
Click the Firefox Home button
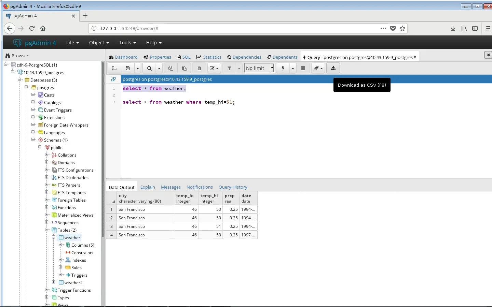(x=43, y=28)
